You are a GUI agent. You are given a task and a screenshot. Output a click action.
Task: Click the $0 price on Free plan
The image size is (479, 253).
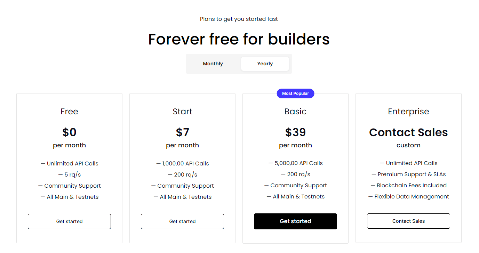[x=69, y=132]
